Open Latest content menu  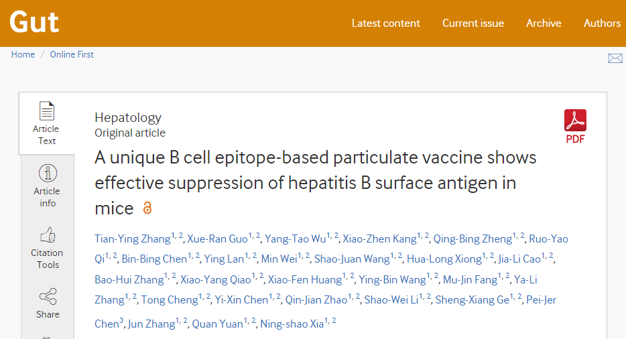click(x=385, y=23)
